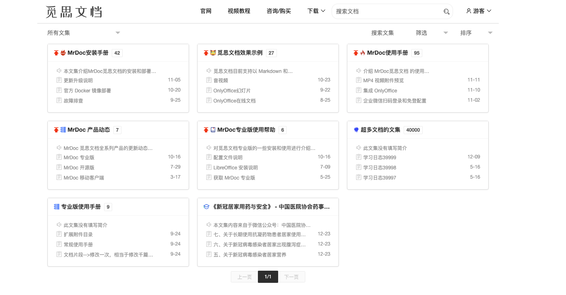The width and height of the screenshot is (566, 295).
Task: Click the flame icon beside MrDoc使用手册
Action: (x=363, y=53)
